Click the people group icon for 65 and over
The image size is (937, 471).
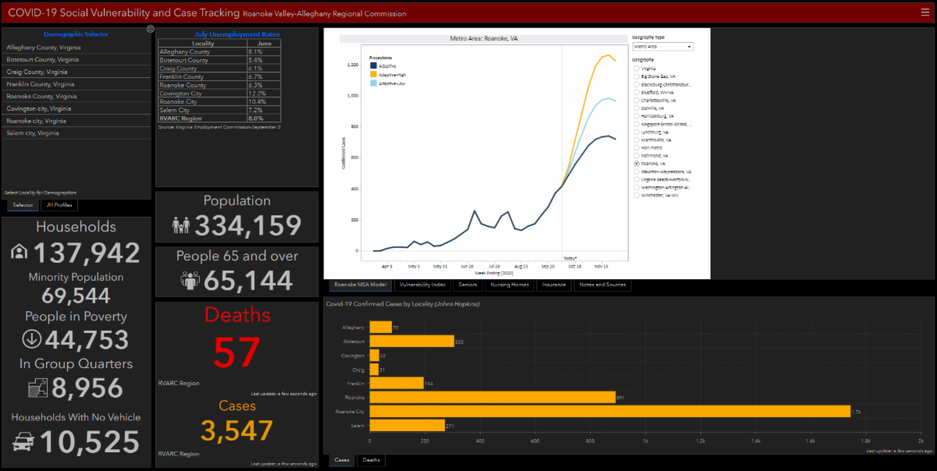tap(191, 280)
